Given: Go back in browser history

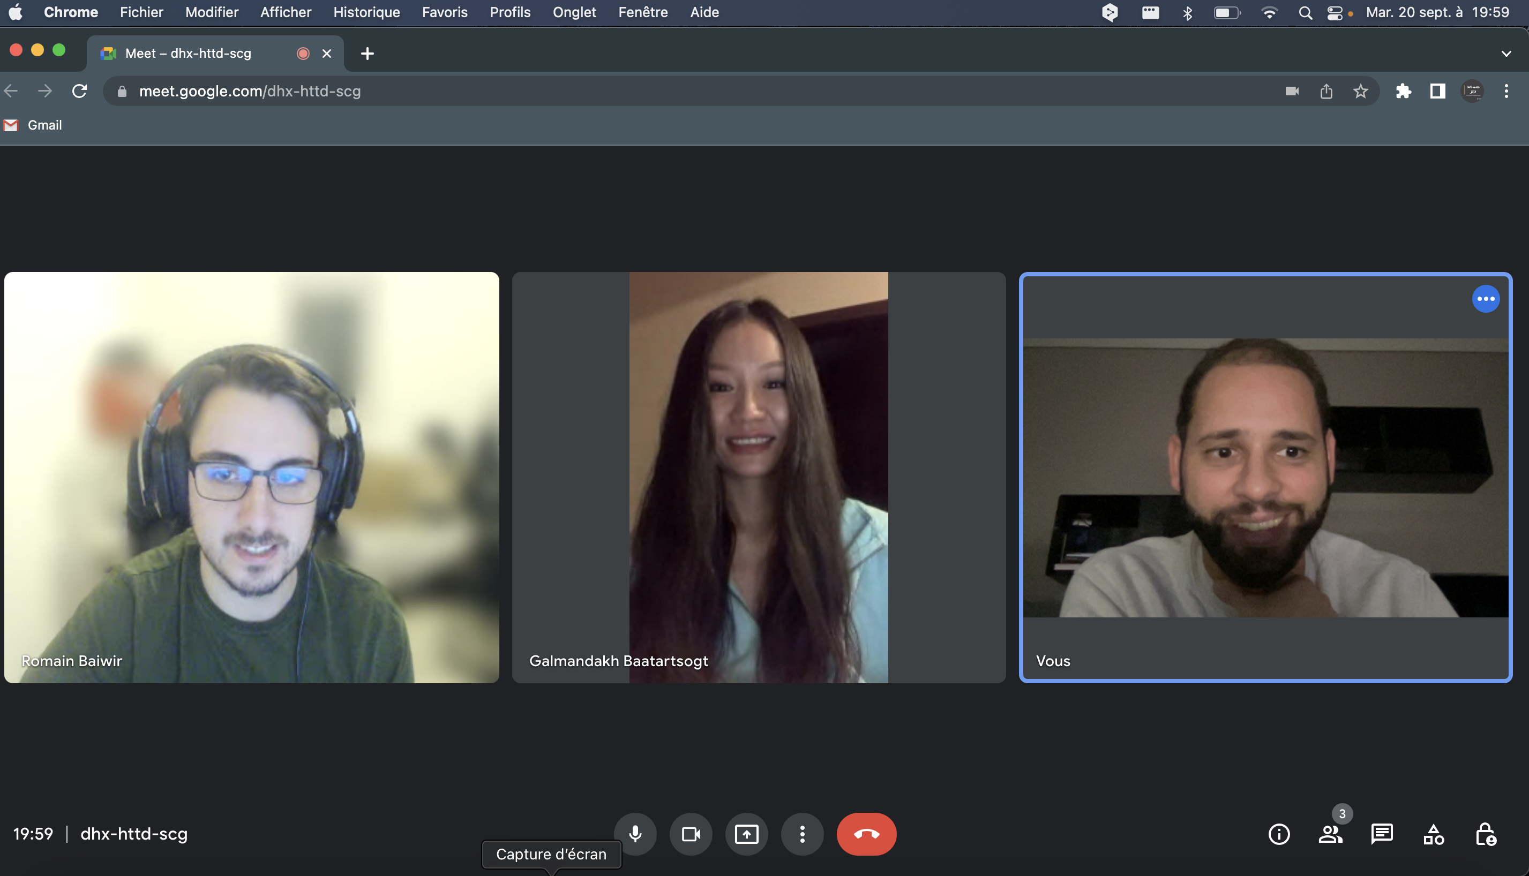Looking at the screenshot, I should pyautogui.click(x=11, y=91).
